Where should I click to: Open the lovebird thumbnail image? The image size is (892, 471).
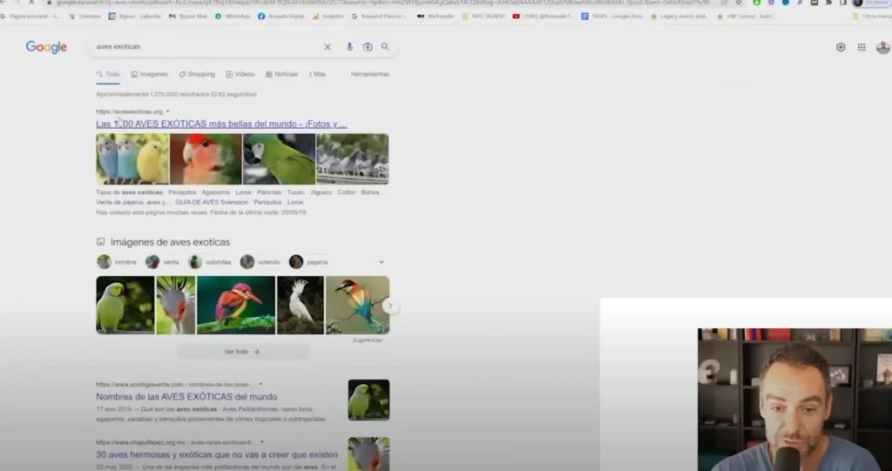pos(206,159)
